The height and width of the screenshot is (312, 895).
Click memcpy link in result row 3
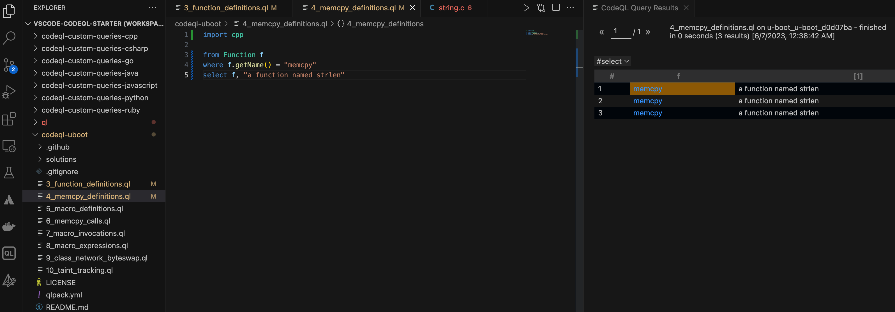coord(648,113)
